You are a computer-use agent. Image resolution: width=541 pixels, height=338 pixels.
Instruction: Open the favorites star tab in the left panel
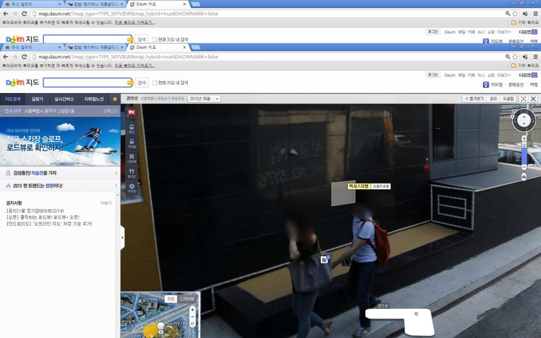click(x=115, y=99)
